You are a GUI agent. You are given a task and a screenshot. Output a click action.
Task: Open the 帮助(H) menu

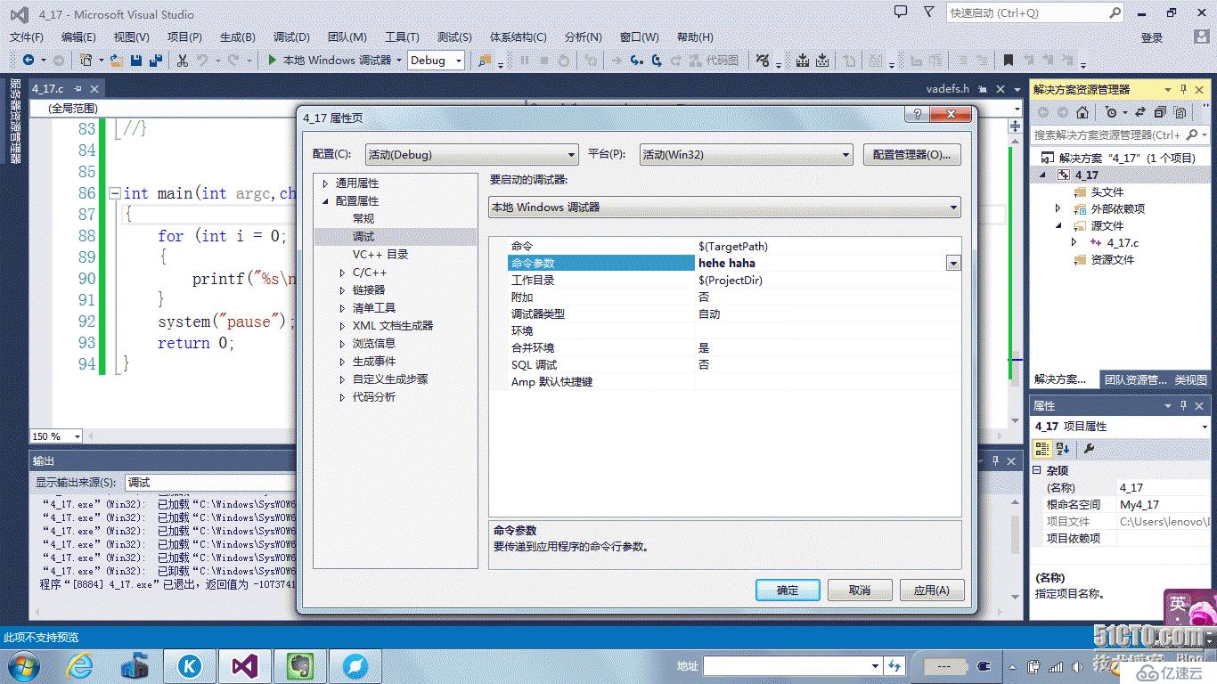point(695,37)
